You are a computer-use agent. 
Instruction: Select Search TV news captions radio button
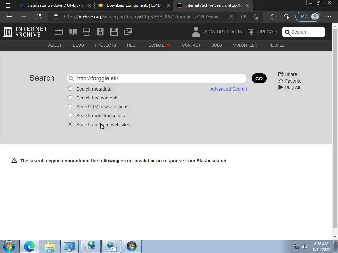(x=70, y=106)
